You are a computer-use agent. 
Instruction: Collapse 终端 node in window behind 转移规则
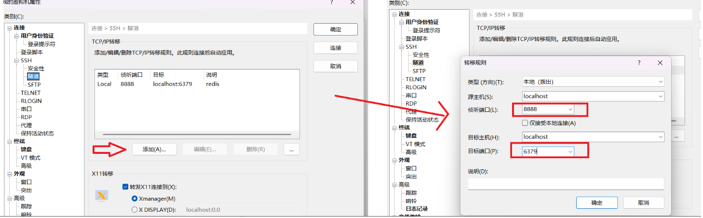coord(394,128)
